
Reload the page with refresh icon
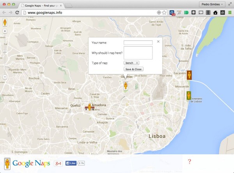[17, 12]
